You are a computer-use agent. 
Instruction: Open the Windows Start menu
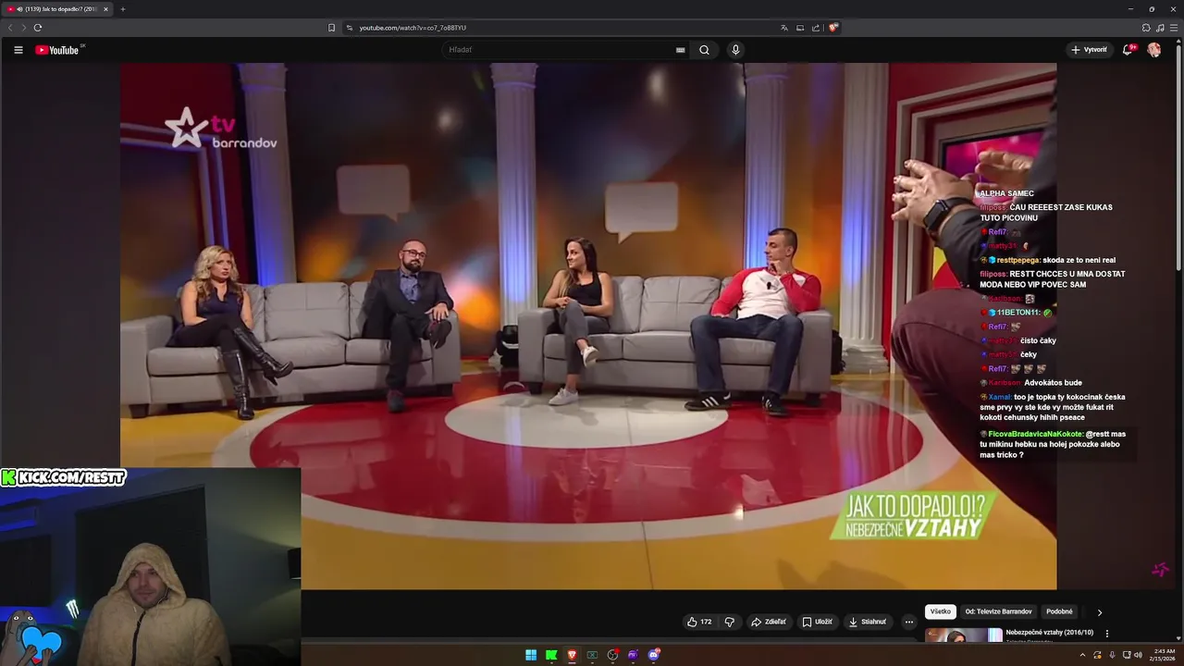531,655
